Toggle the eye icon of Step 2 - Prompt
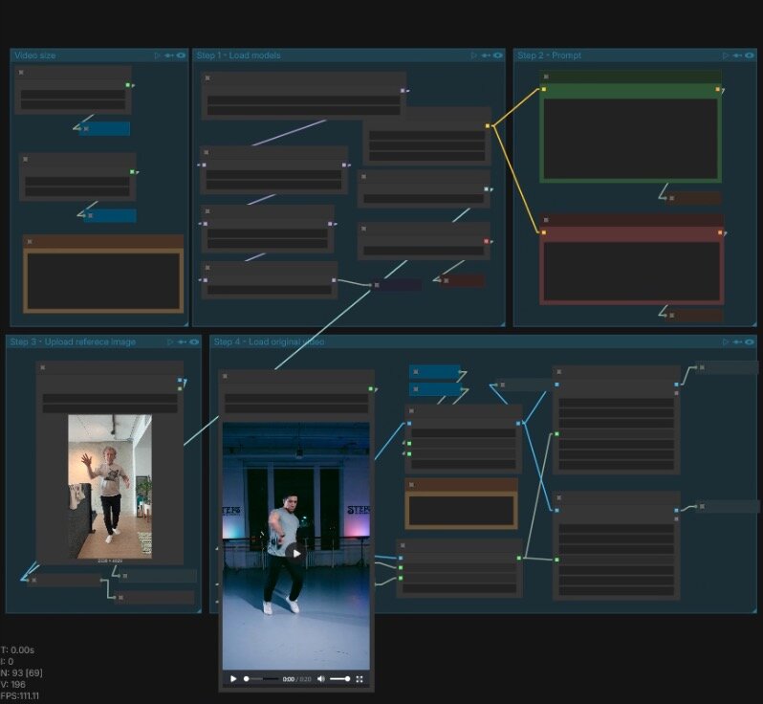Screen dimensions: 763x704 pos(750,55)
